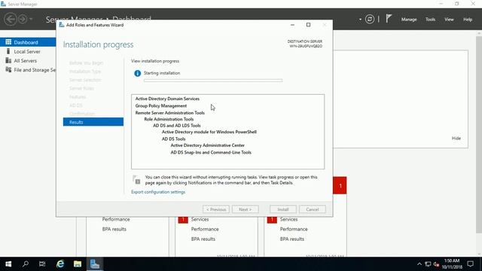This screenshot has height=271, width=482.
Task: Open Services in the middle tile
Action: pos(200,219)
